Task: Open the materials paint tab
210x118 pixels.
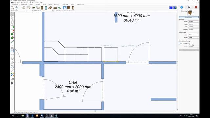Action: pos(189,7)
